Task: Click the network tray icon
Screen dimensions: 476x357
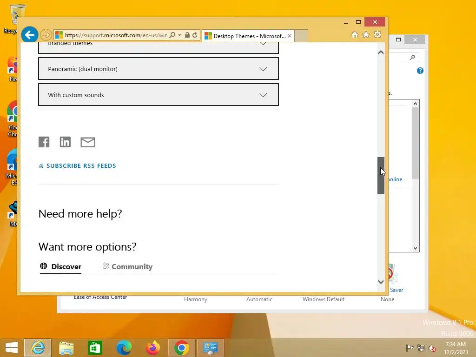Action: click(421, 348)
